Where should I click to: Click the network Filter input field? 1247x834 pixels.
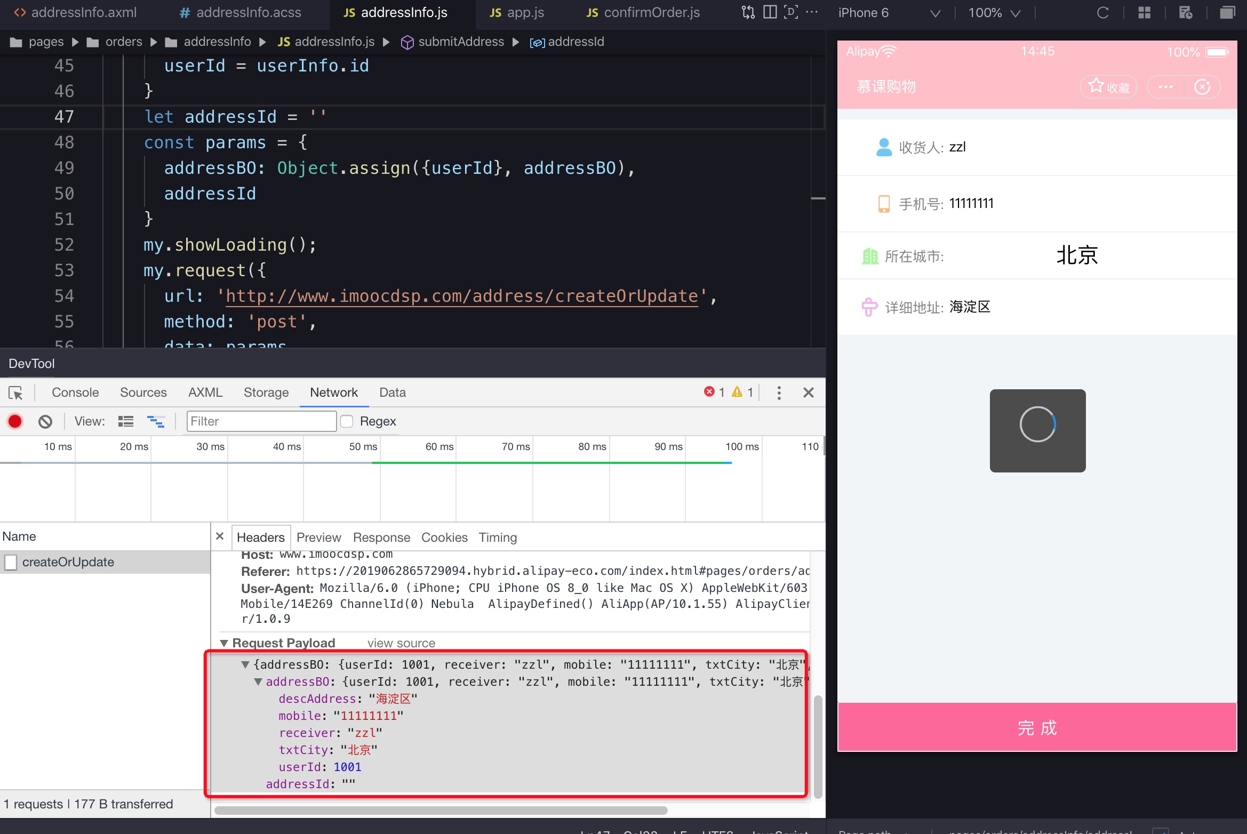(x=261, y=421)
